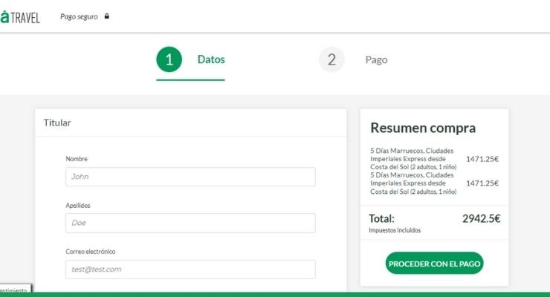Click the Titular section header
This screenshot has width=550, height=297.
(57, 123)
